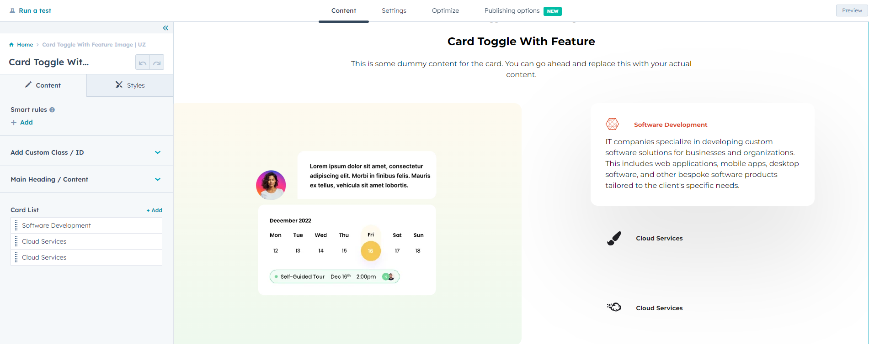Screen dimensions: 869x344
Task: Expand Add Custom Class / ID section
Action: (158, 152)
